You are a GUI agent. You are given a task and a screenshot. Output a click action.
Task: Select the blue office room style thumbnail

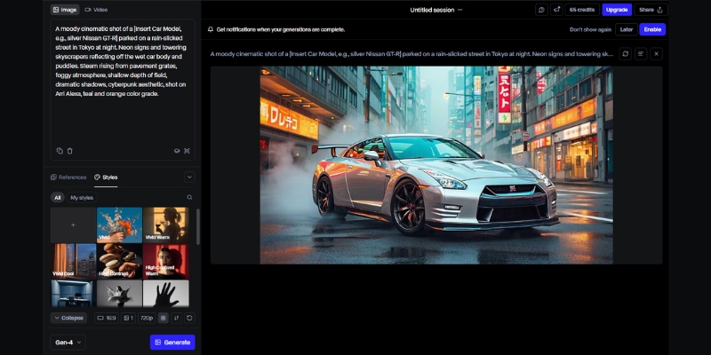[x=74, y=294]
